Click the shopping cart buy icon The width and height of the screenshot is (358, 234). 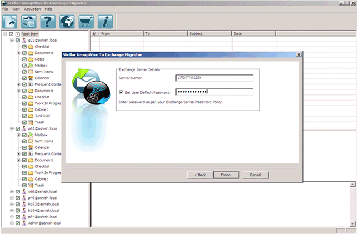86,22
